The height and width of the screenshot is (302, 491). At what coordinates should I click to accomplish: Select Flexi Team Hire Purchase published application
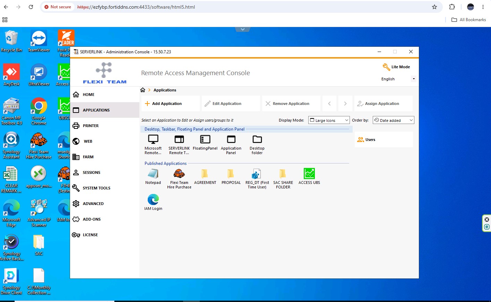[179, 179]
